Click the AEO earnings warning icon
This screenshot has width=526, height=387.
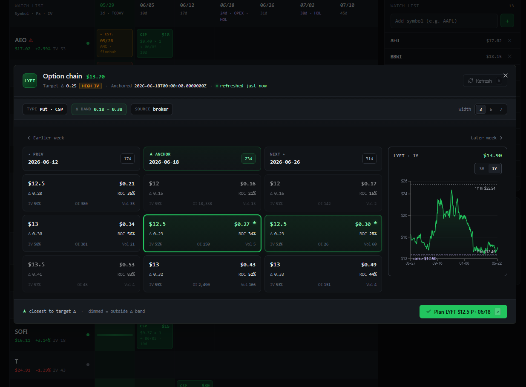(31, 40)
